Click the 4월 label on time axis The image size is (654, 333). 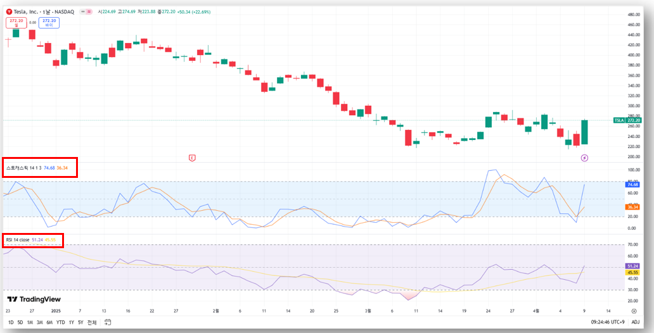click(x=537, y=311)
